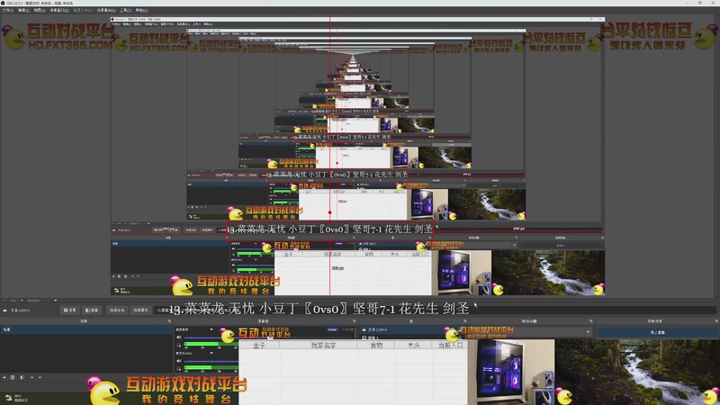The image size is (720, 405).
Task: Float the 控制按钮 dock using its header icon
Action: coord(715,321)
